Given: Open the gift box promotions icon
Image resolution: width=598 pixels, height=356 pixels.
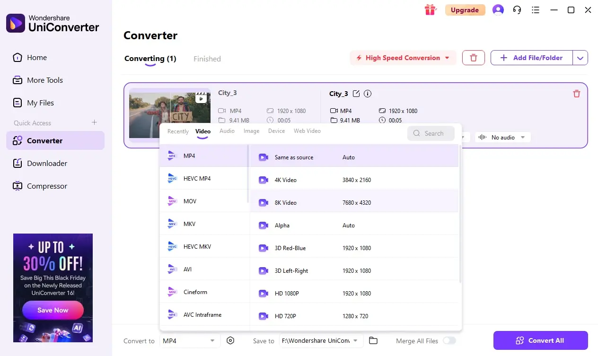Looking at the screenshot, I should pyautogui.click(x=430, y=10).
